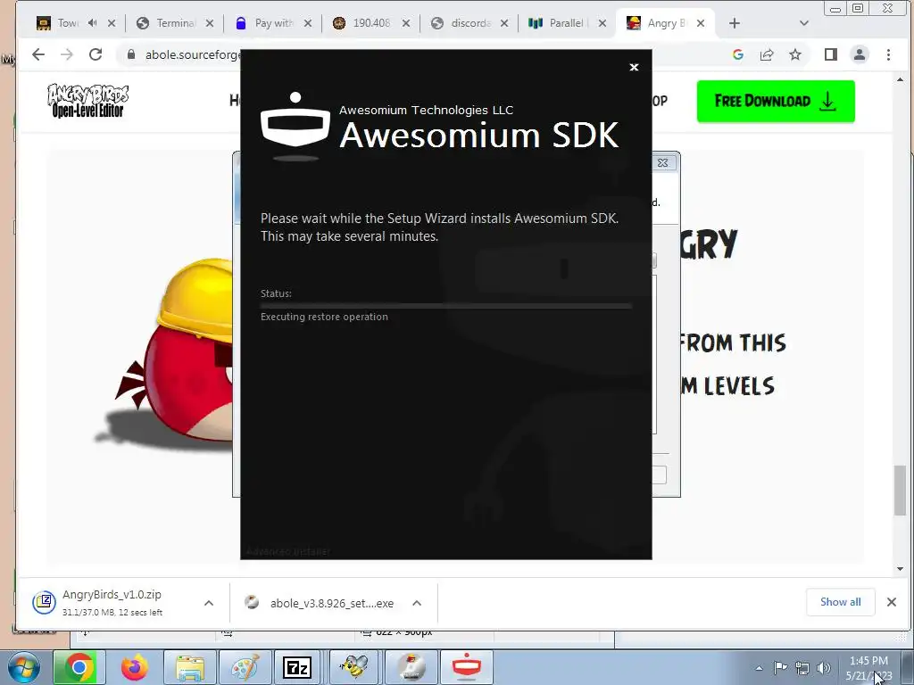The height and width of the screenshot is (685, 914).
Task: Click the taskbar clock showing 1:45 PM
Action: click(x=868, y=667)
